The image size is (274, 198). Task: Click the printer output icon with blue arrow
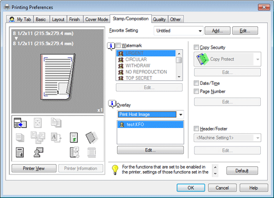click(x=20, y=123)
